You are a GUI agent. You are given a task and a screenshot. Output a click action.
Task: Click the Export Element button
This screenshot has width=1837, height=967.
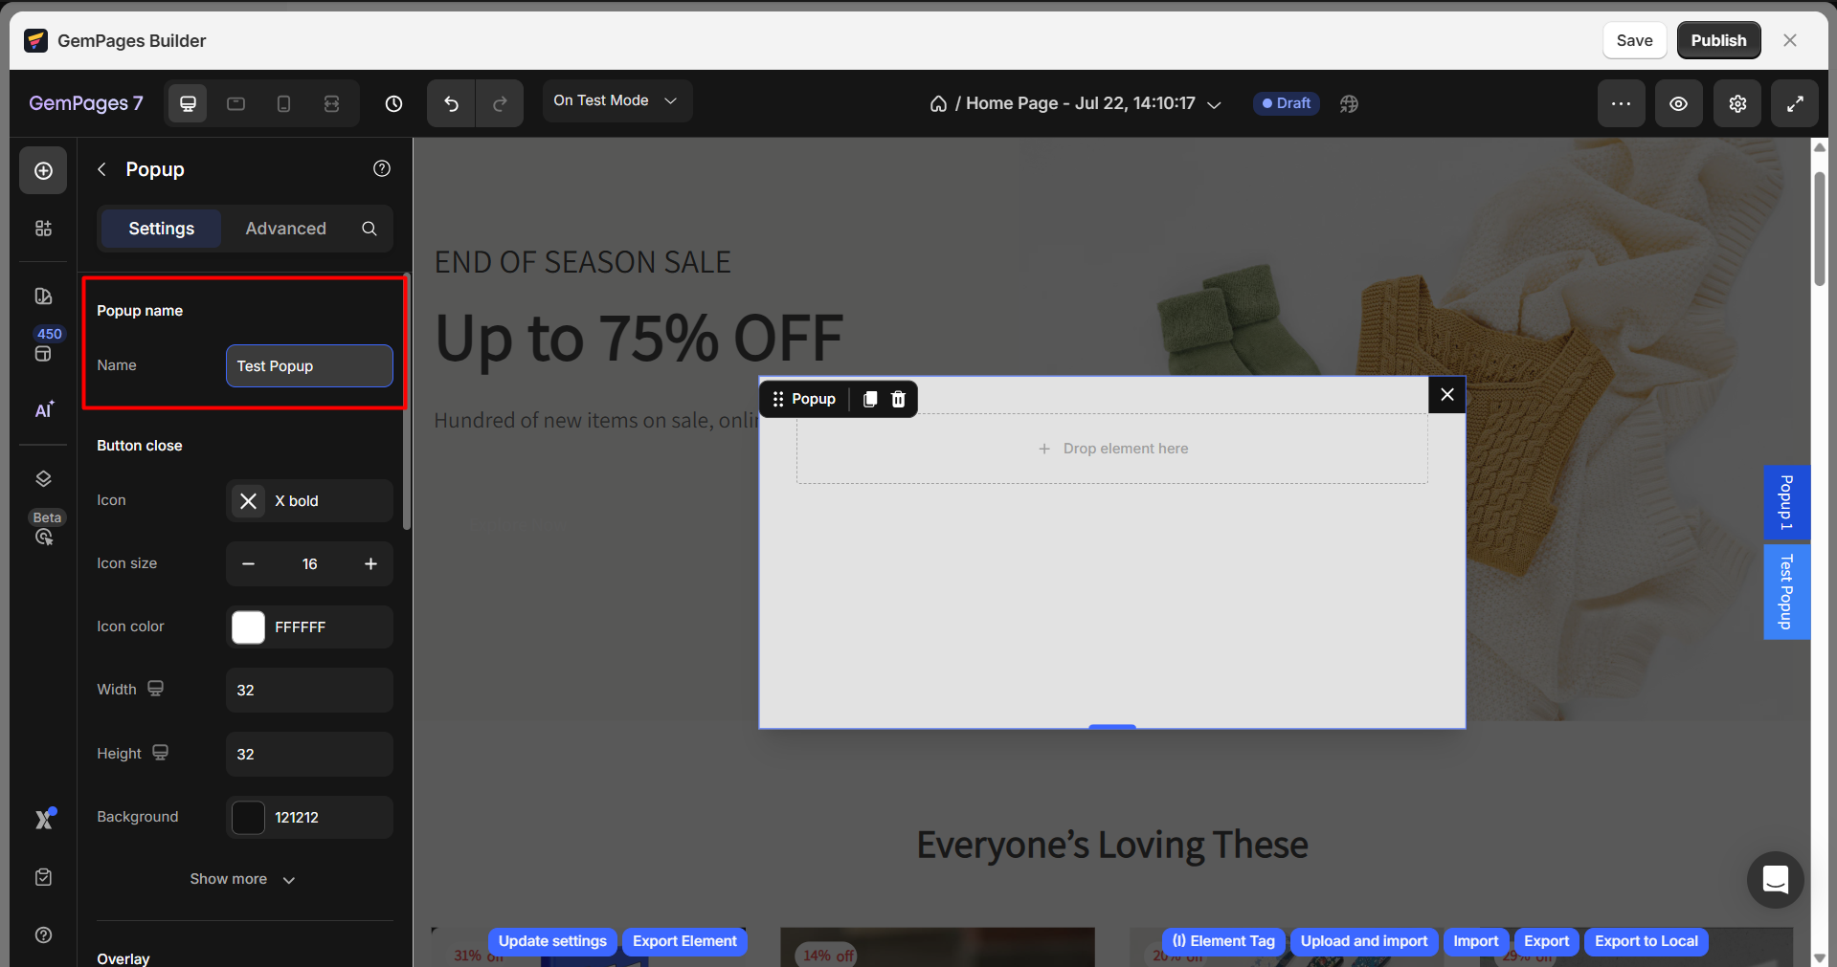(x=684, y=941)
